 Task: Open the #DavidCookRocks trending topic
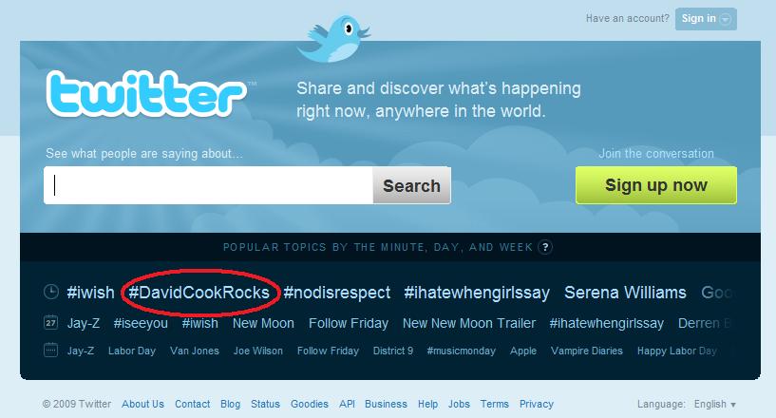199,293
